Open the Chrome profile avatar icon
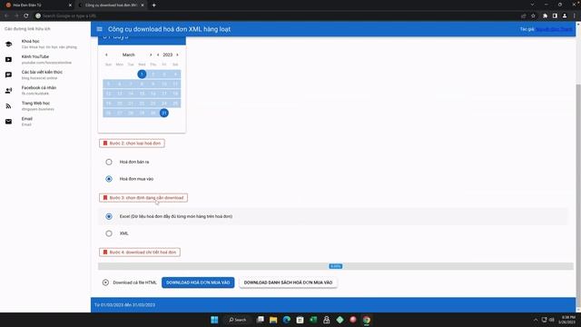 click(565, 16)
